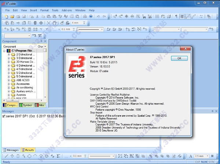Click the text 'A' tool icon
This screenshot has height=164, width=220.
pyautogui.click(x=191, y=156)
